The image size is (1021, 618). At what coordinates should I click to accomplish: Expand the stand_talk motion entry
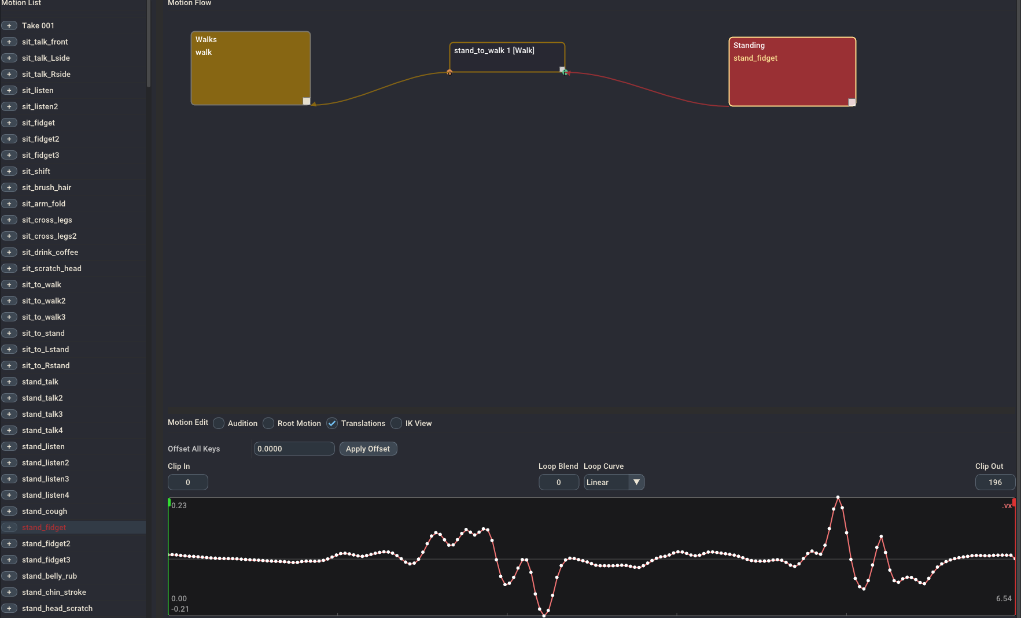pyautogui.click(x=9, y=382)
